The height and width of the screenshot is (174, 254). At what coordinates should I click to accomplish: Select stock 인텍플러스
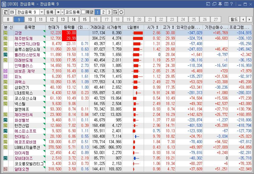[24, 66]
